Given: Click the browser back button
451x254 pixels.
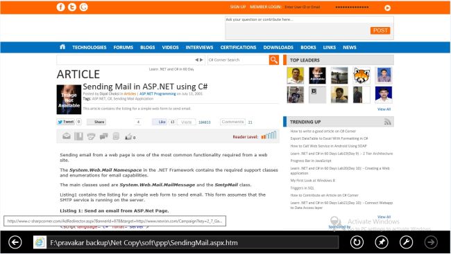Looking at the screenshot, I should (15, 242).
